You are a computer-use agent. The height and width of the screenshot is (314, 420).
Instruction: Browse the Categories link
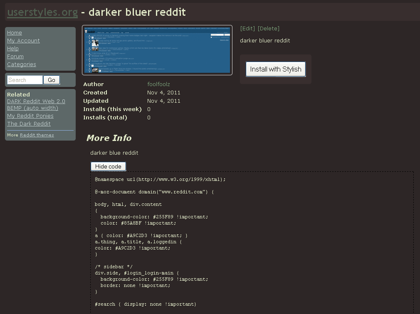[x=22, y=64]
